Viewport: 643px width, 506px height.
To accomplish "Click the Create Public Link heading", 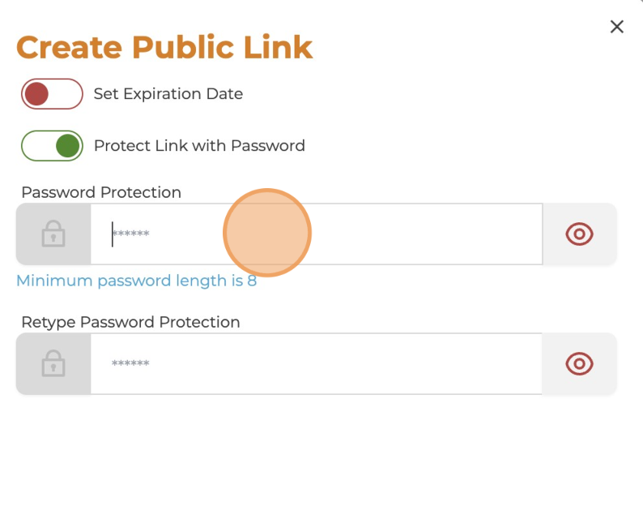I will coord(164,48).
